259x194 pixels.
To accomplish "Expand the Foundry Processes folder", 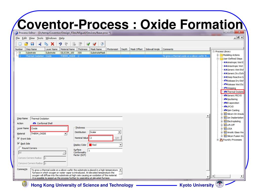I will (x=218, y=140).
